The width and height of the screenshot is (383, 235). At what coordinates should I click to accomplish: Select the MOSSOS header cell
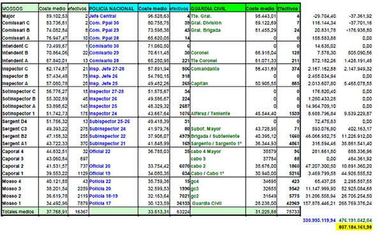coord(20,8)
